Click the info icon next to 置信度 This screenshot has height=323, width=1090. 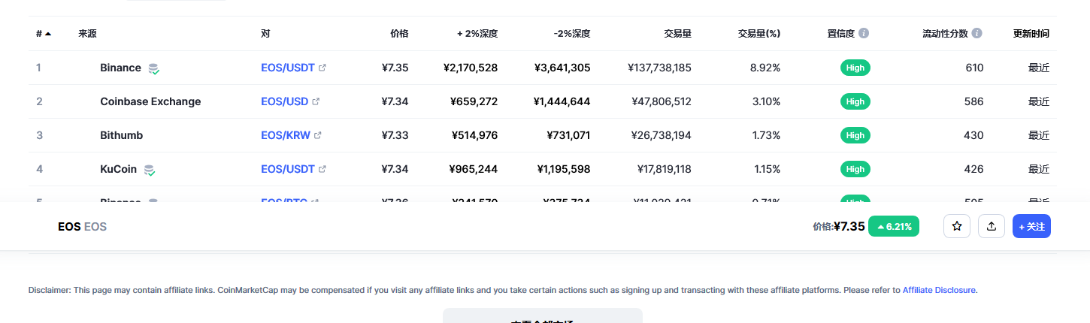point(864,34)
